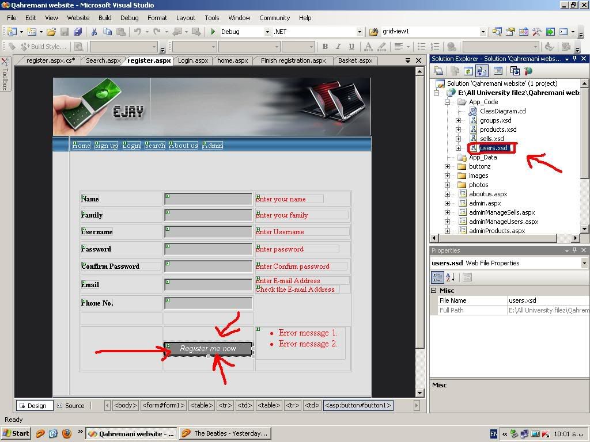Toggle Nest Related Files in Solution Explorer
This screenshot has width=590, height=442.
click(482, 71)
